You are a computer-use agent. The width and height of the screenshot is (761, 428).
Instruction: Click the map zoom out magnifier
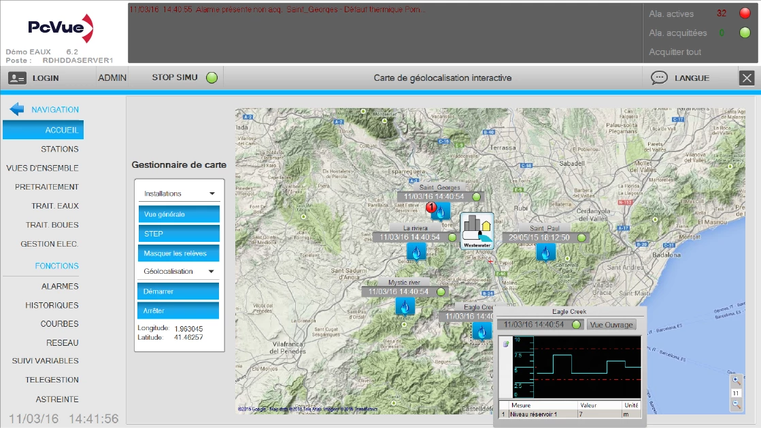coord(735,405)
